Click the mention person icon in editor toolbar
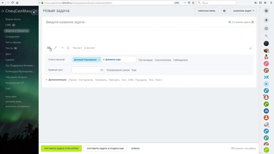The image size is (274, 154). 68,48
